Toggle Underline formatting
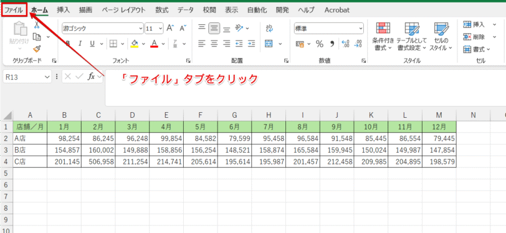This screenshot has width=506, height=233. [92, 44]
